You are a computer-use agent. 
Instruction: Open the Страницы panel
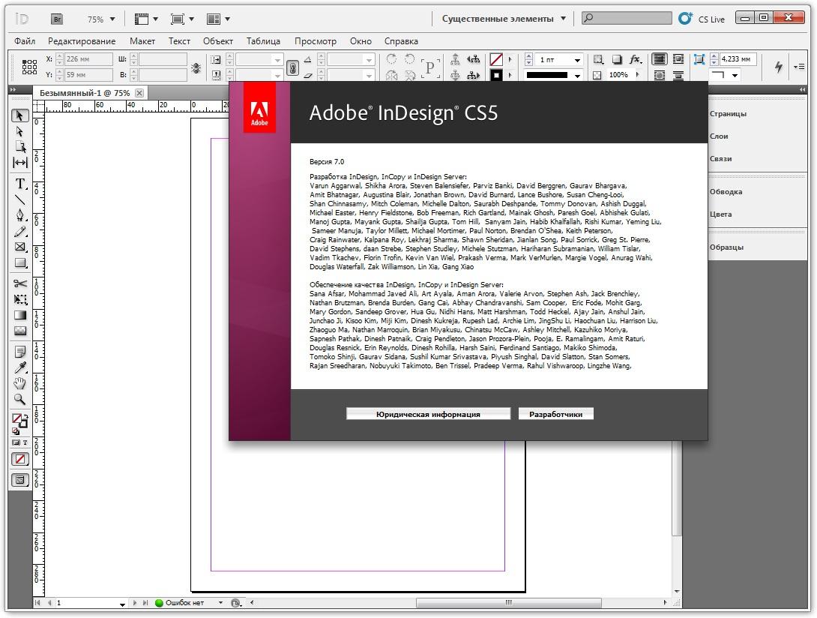(x=728, y=114)
